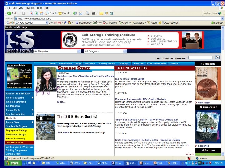Open the Tools menu
Image resolution: width=225 pixels, height=168 pixels.
coord(39,8)
